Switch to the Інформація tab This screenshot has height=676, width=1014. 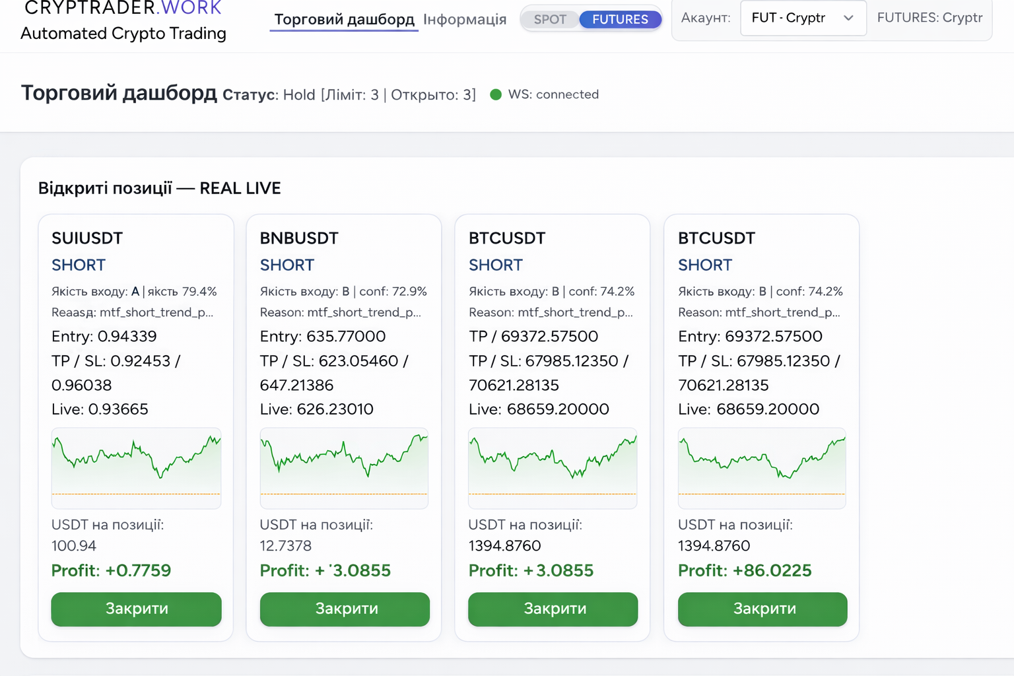tap(465, 19)
